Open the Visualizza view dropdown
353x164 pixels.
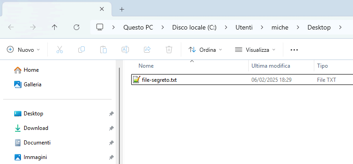[255, 50]
